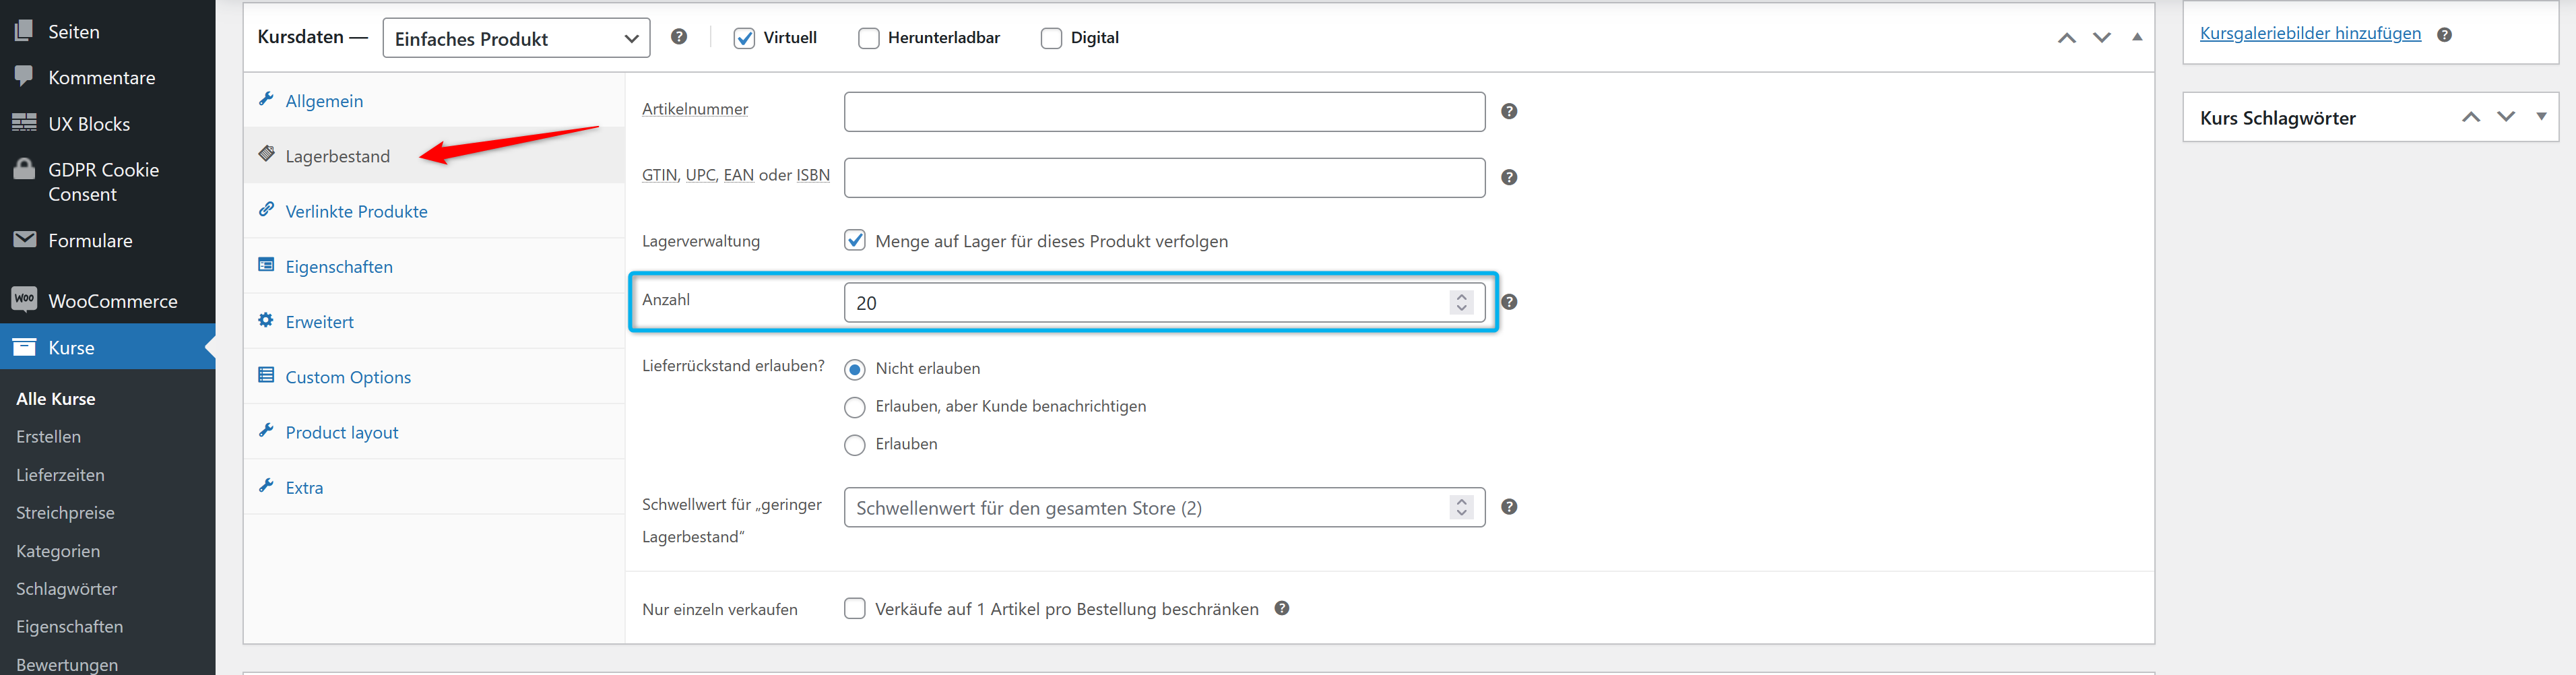
Task: Open Schlagwörter in the sidebar submenu
Action: (x=67, y=588)
